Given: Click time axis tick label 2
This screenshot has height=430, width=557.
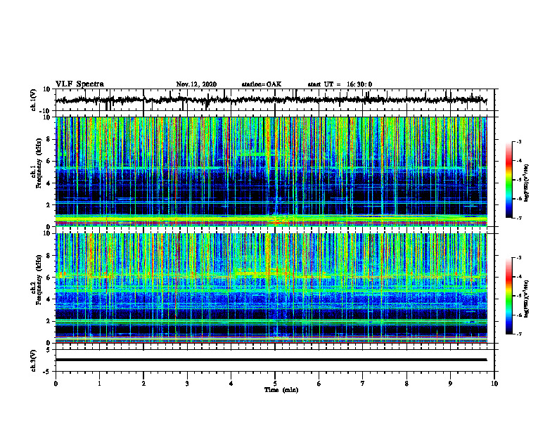Looking at the screenshot, I should (143, 384).
